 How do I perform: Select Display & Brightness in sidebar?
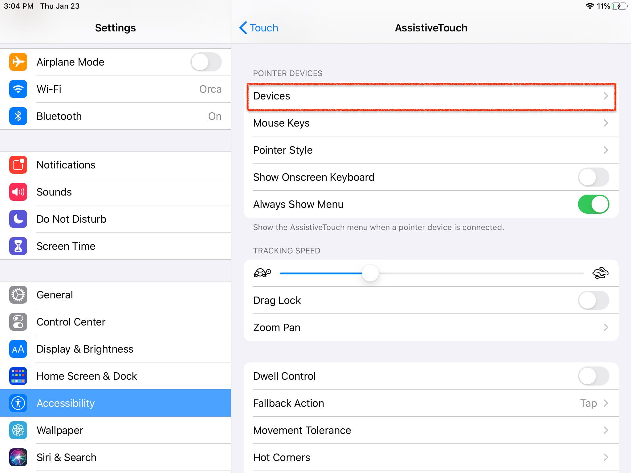coord(85,349)
